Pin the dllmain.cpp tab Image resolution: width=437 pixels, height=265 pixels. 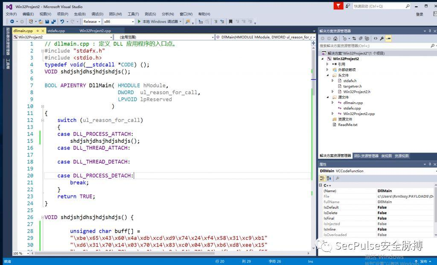coord(38,31)
